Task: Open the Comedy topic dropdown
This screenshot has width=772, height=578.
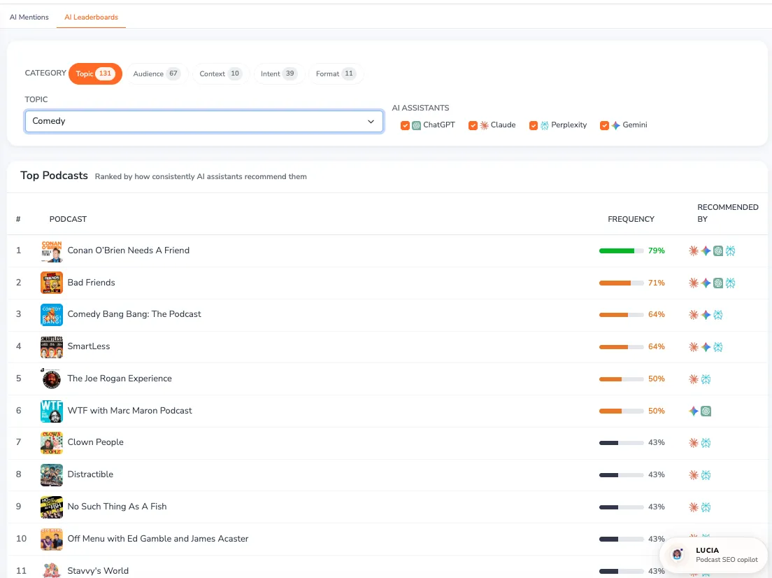Action: point(203,121)
